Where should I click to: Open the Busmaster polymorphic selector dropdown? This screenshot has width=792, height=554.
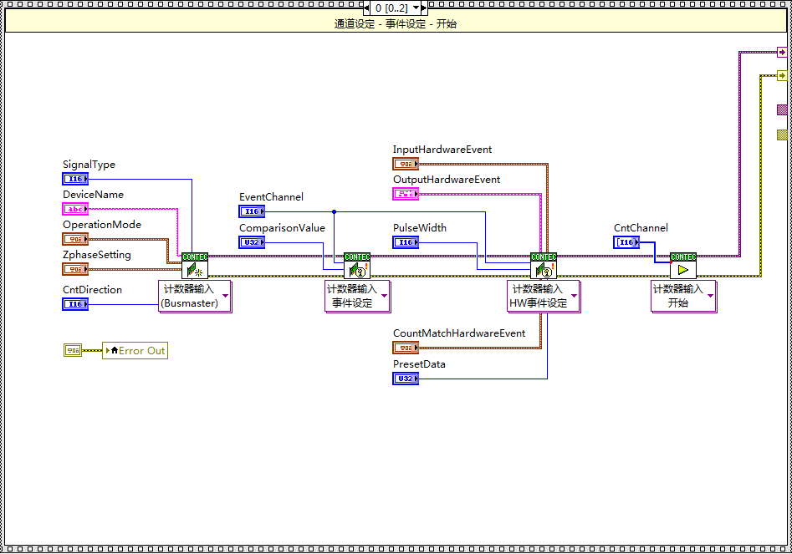point(225,297)
